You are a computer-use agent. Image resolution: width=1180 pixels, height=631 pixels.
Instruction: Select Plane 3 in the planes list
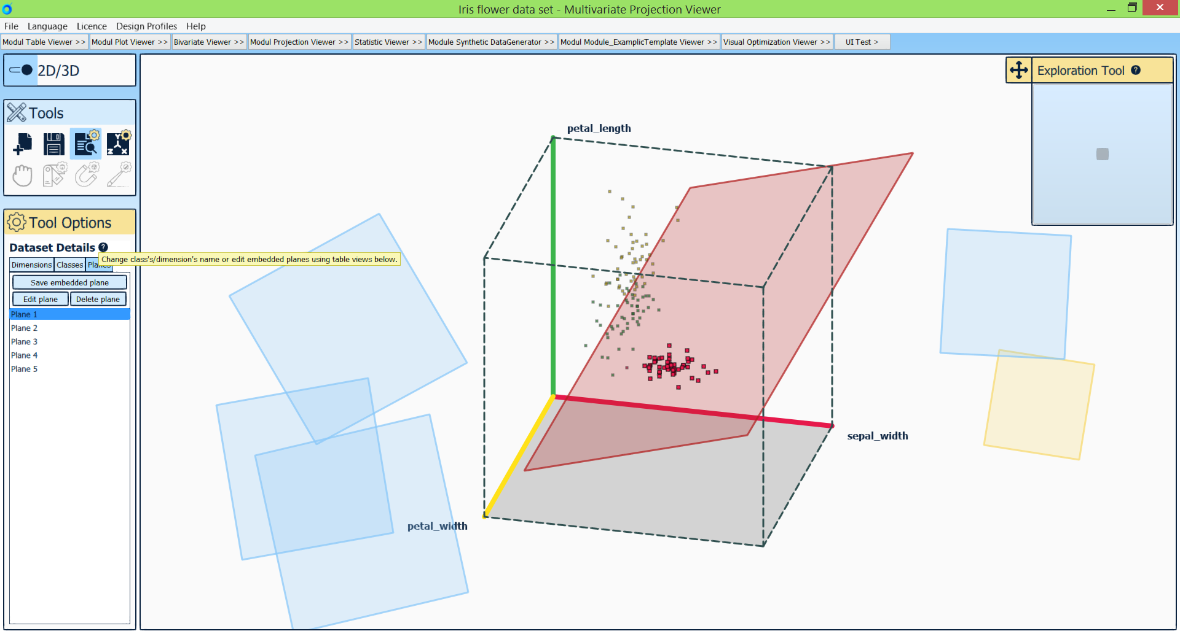tap(25, 342)
